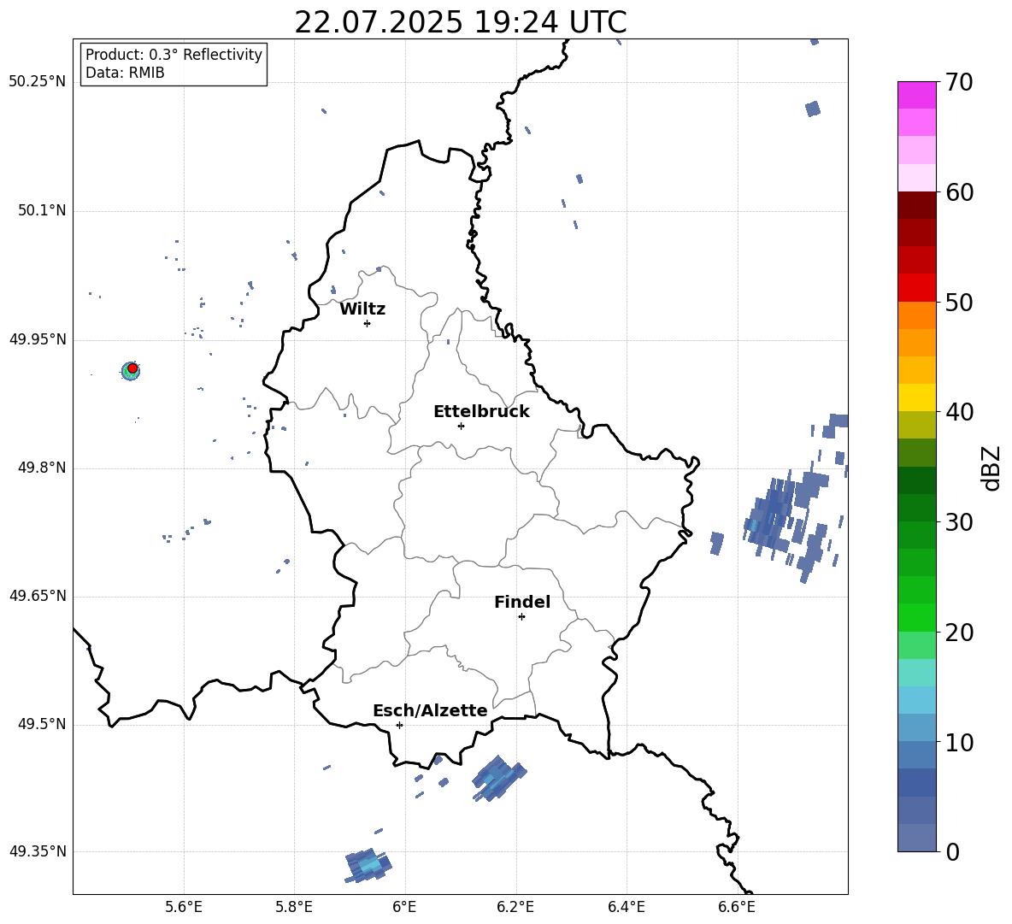Click the colorbar value 60

(959, 192)
